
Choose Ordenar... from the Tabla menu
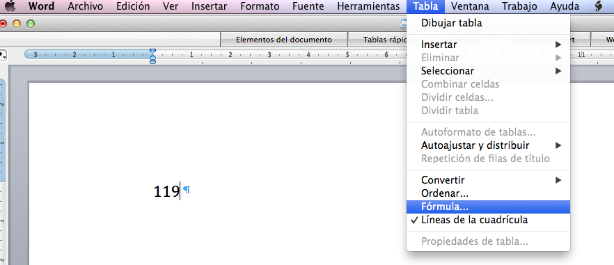point(488,193)
